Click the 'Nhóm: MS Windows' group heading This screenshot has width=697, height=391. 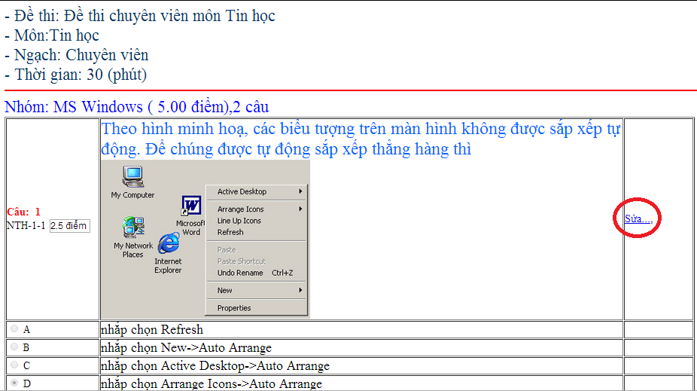tap(137, 107)
